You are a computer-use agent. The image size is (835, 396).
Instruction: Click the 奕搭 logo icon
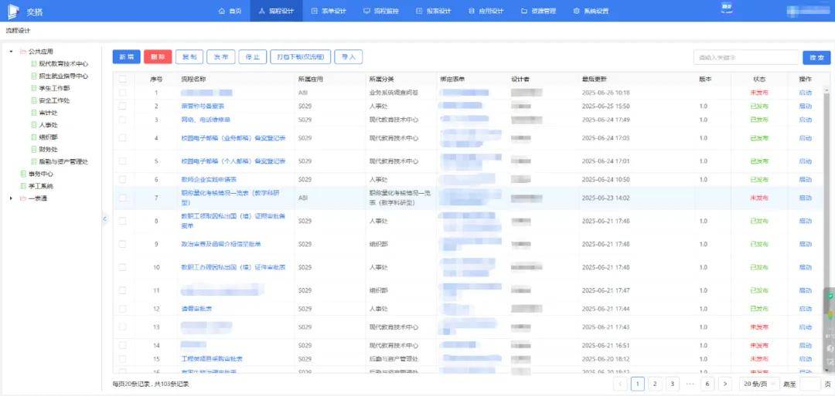[x=13, y=11]
